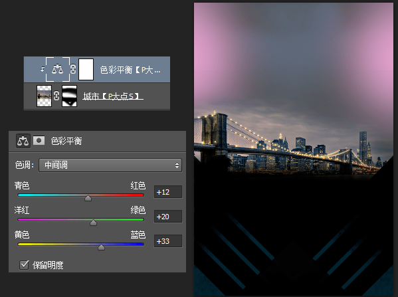Click the 青色–红色 slider handle
This screenshot has width=398, height=297.
pyautogui.click(x=88, y=198)
